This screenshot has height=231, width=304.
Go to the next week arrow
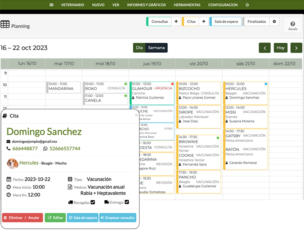pyautogui.click(x=296, y=48)
